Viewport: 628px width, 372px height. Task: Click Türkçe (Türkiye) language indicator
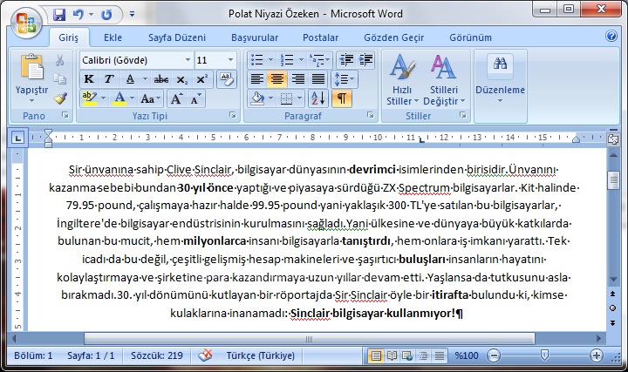[260, 355]
